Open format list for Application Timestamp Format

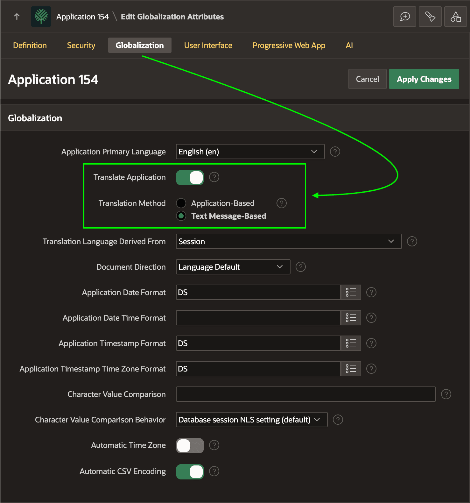tap(351, 343)
